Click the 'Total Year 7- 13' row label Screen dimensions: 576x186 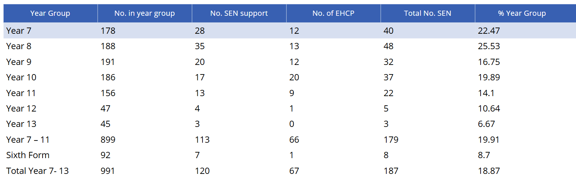37,171
